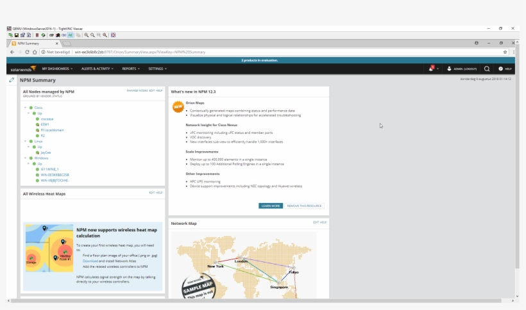Open the WIN-VBJBJTOOIHE node
This screenshot has height=310, width=526.
coord(54,181)
